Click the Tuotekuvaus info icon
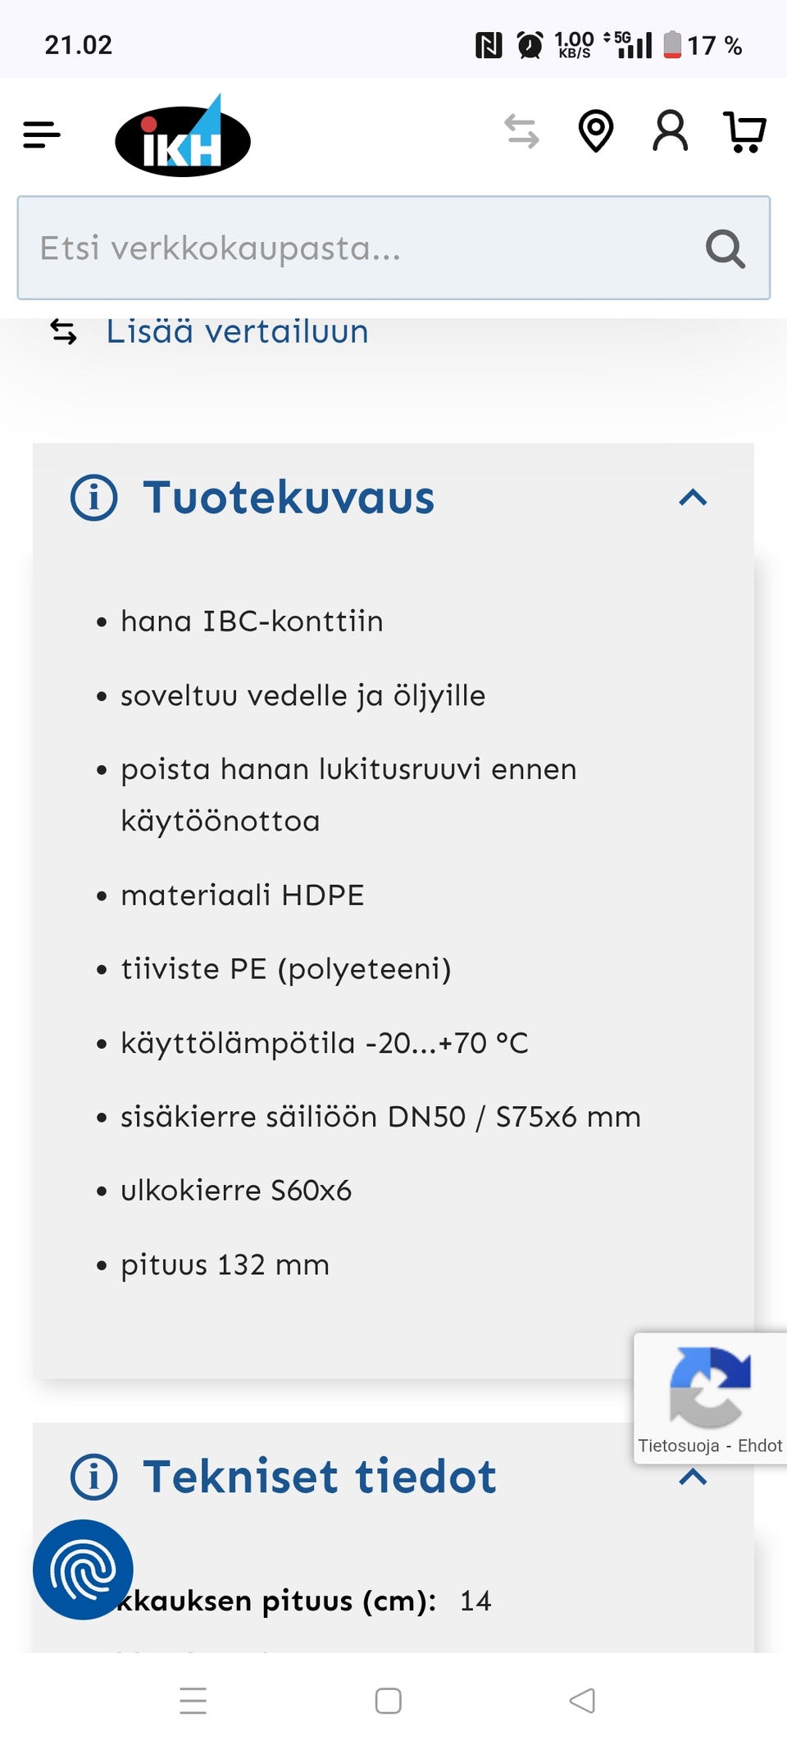The height and width of the screenshot is (1749, 787). [x=94, y=498]
